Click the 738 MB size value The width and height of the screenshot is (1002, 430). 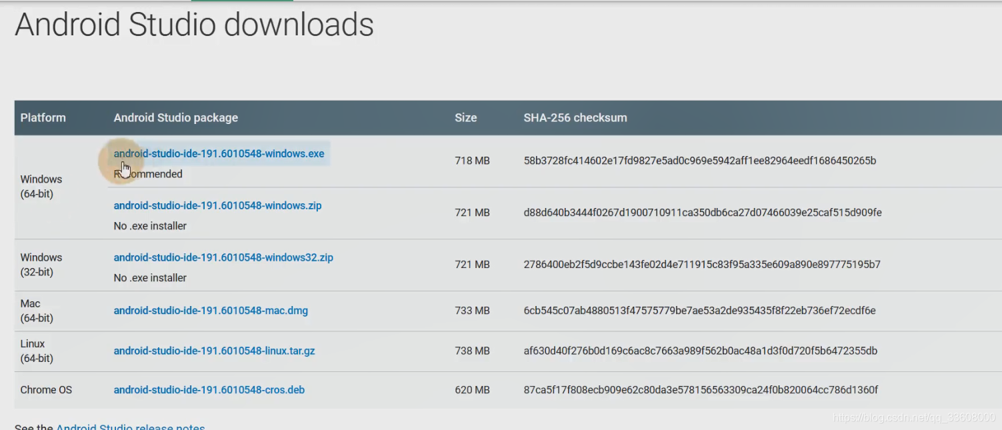pos(472,351)
